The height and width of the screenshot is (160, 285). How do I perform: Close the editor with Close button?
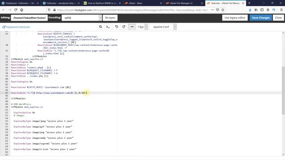click(x=278, y=18)
